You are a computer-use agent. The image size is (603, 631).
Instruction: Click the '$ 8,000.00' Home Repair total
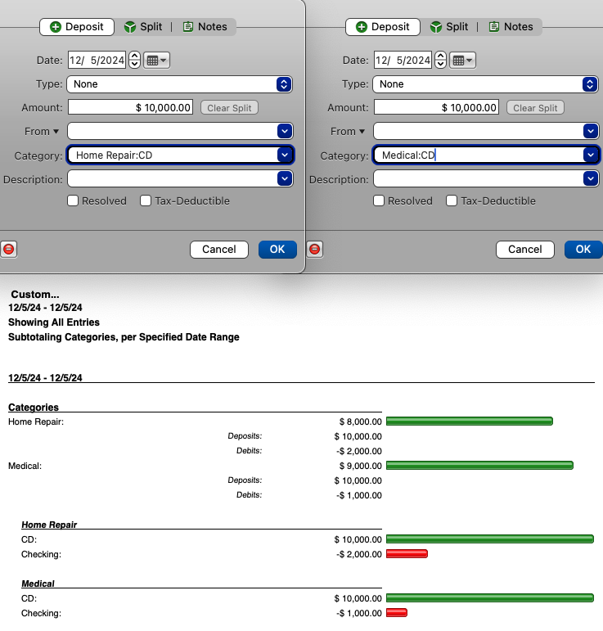click(361, 421)
